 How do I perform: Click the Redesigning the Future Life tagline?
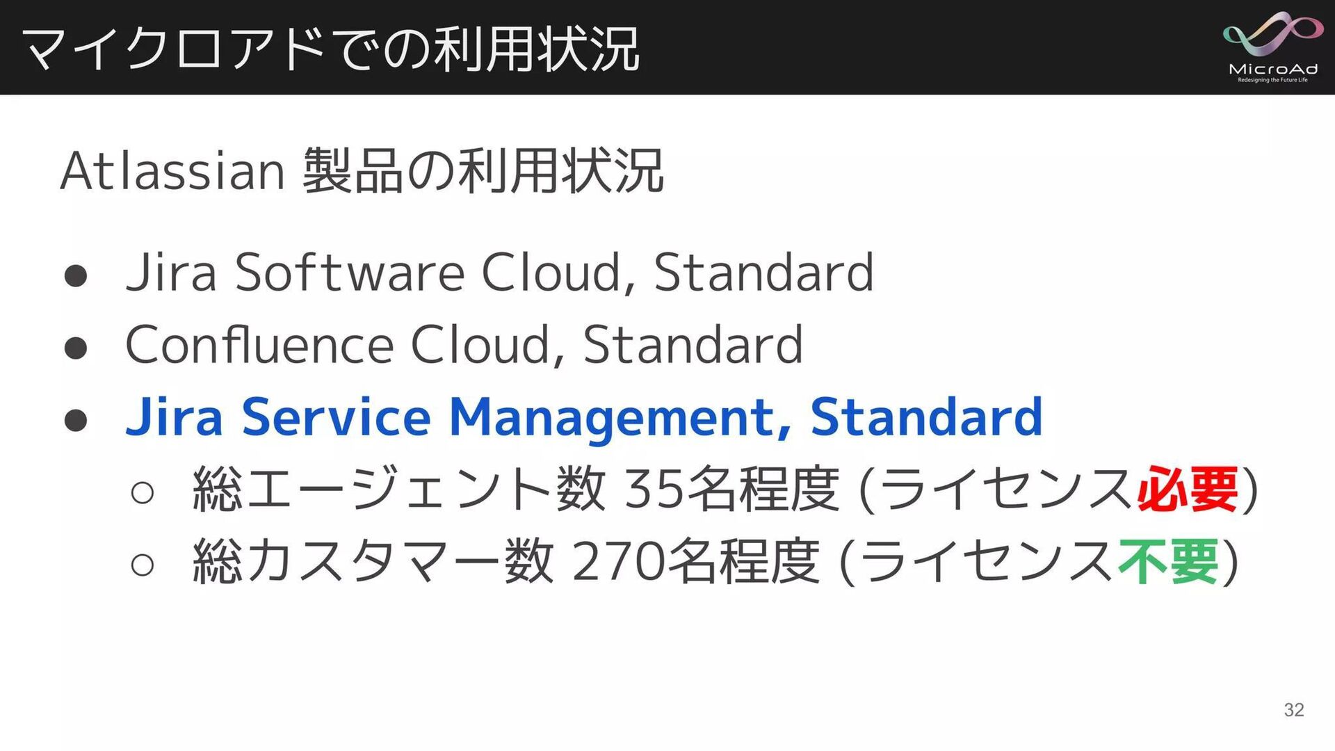pos(1272,80)
